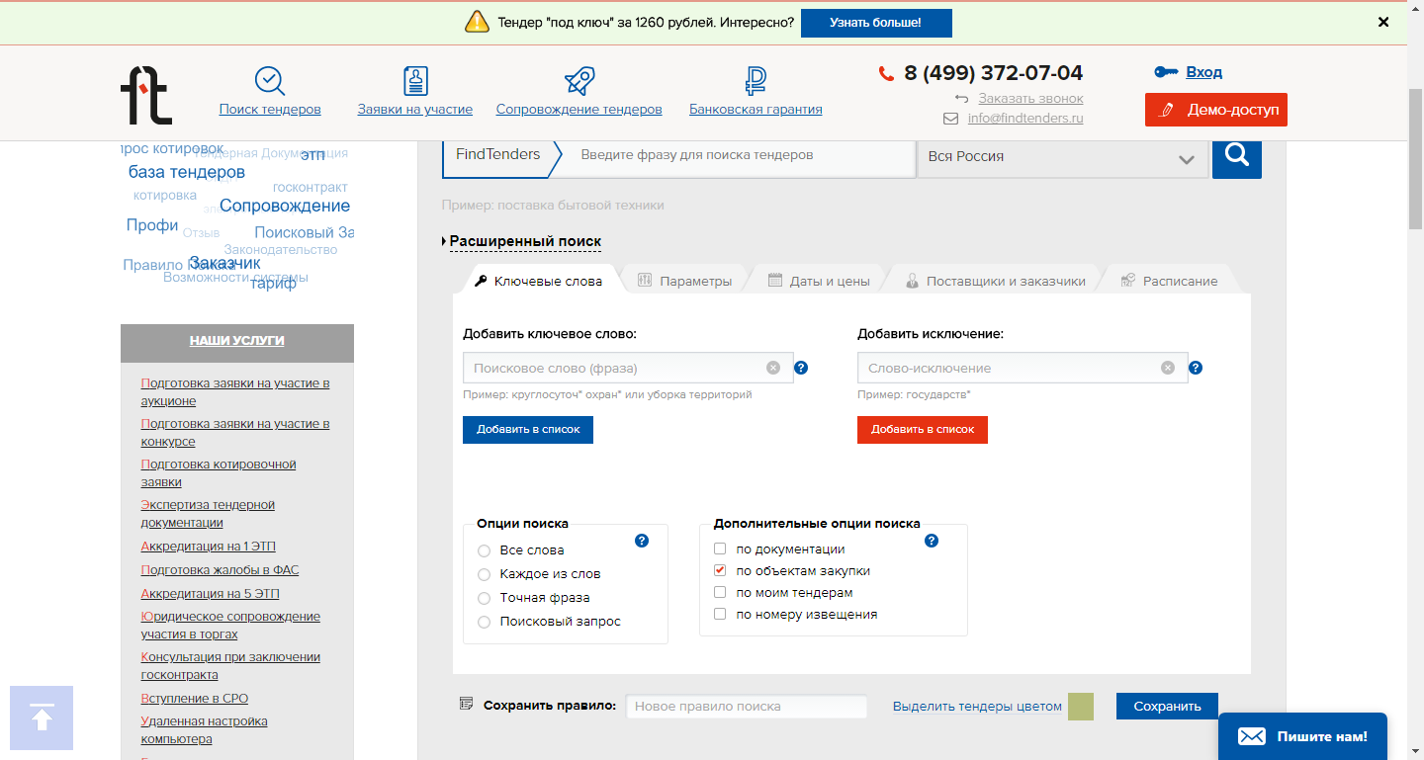The width and height of the screenshot is (1424, 760).
Task: Focus the Поисковое слово (фраза) input
Action: point(628,368)
